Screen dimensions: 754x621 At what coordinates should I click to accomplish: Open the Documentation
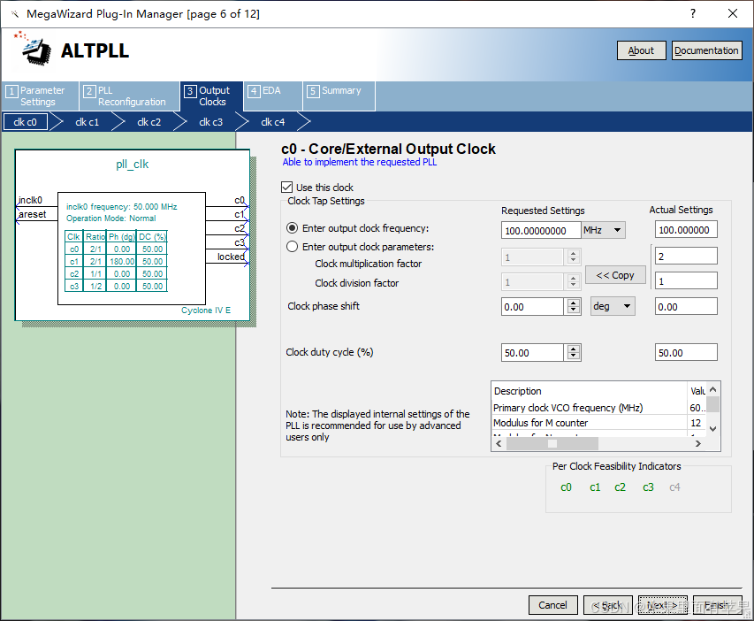[706, 50]
